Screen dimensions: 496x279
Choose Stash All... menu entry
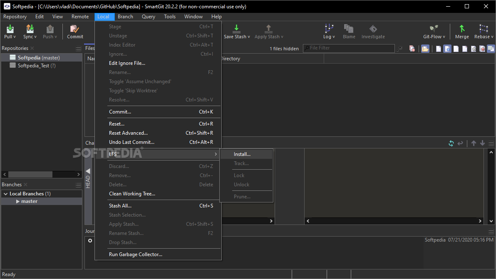(158, 206)
